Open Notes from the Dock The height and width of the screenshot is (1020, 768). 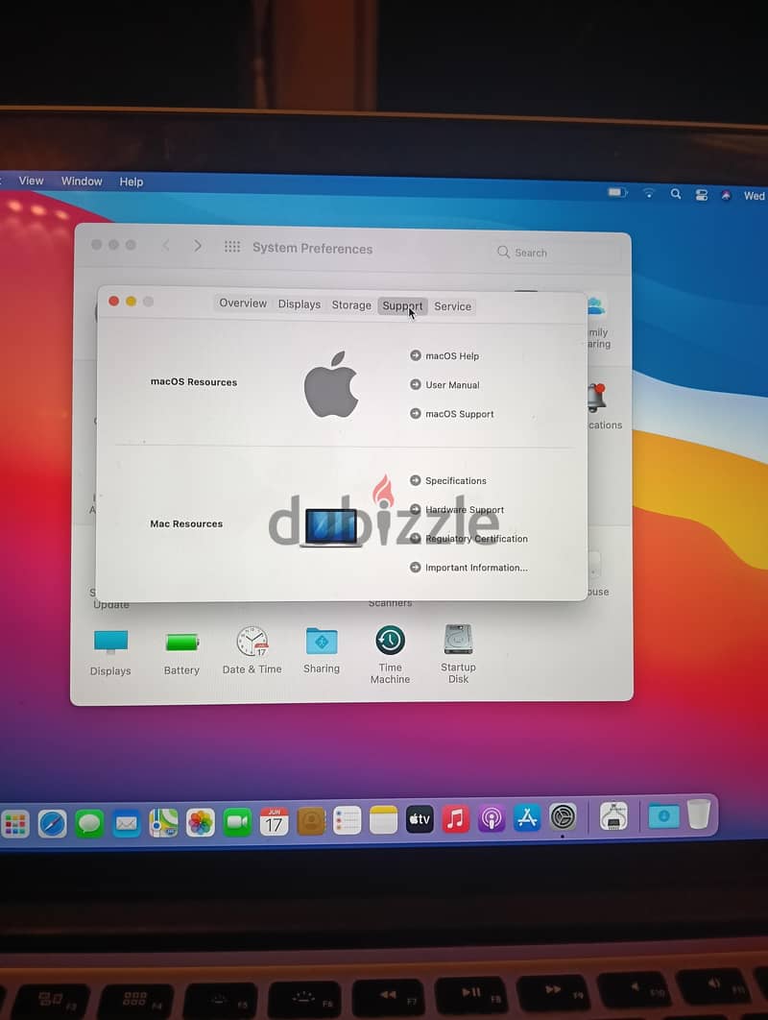(x=384, y=820)
